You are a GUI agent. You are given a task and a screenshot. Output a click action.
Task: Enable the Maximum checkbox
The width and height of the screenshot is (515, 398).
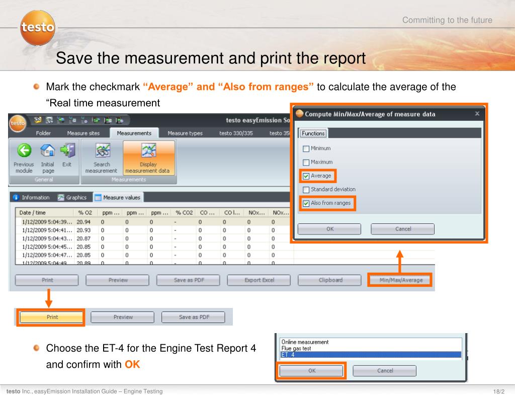(x=306, y=163)
